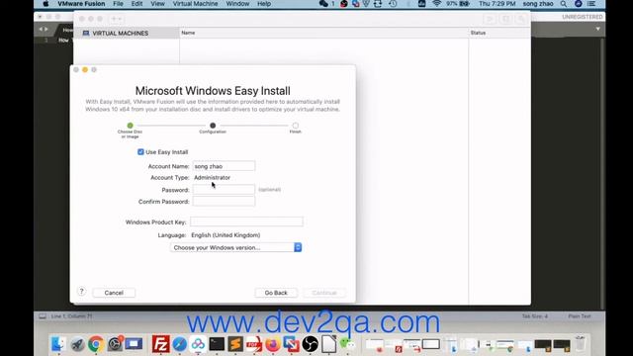
Task: Focus the Password input field
Action: point(224,189)
